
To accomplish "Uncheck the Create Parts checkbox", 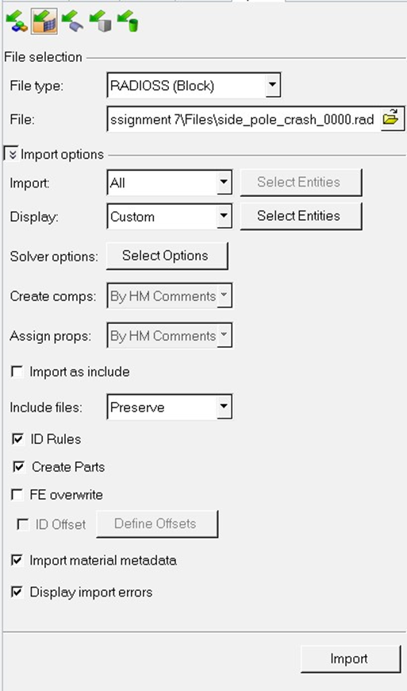I will pyautogui.click(x=18, y=467).
